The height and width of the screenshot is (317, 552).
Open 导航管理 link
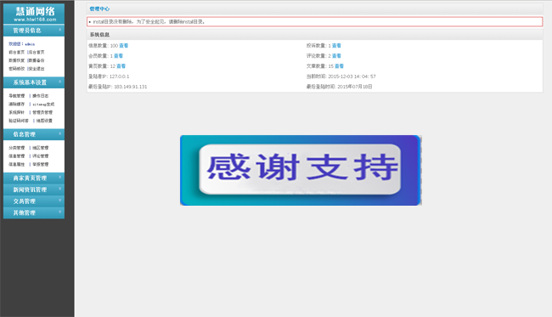(x=16, y=96)
